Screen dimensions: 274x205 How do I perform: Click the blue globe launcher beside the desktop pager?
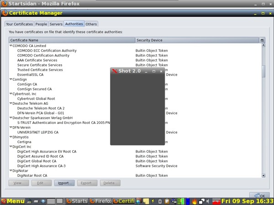[43, 201]
